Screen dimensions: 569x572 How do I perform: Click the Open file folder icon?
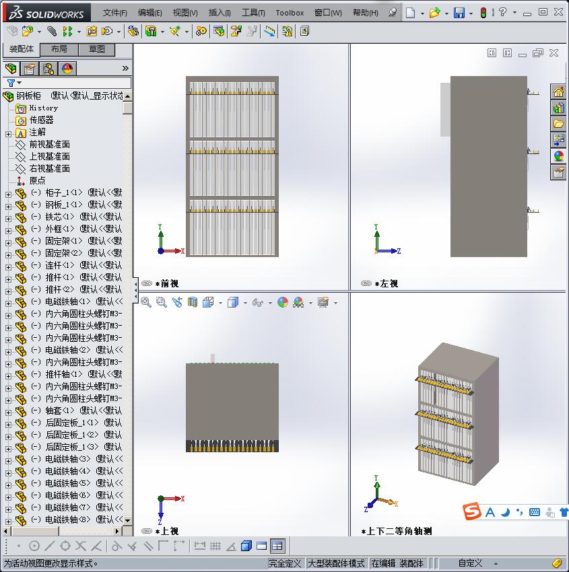coord(434,13)
